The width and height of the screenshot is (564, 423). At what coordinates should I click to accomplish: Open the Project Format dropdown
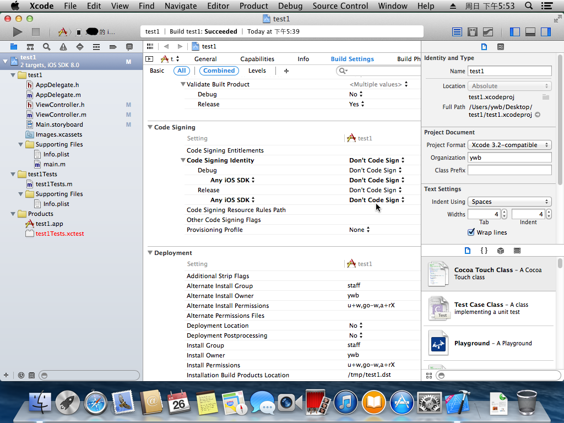tap(509, 145)
